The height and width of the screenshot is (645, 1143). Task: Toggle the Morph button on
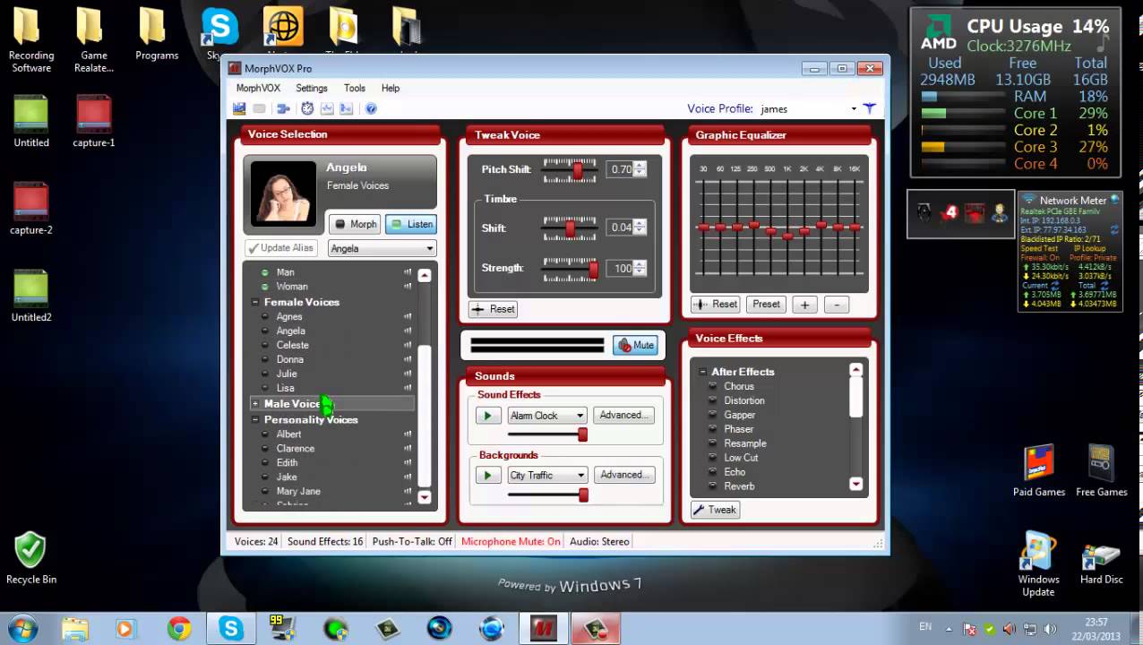click(x=355, y=224)
